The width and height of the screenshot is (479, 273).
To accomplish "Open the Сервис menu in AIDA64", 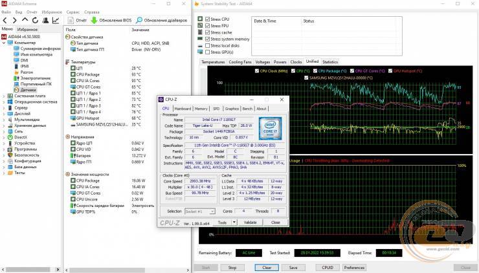I will coord(72,12).
